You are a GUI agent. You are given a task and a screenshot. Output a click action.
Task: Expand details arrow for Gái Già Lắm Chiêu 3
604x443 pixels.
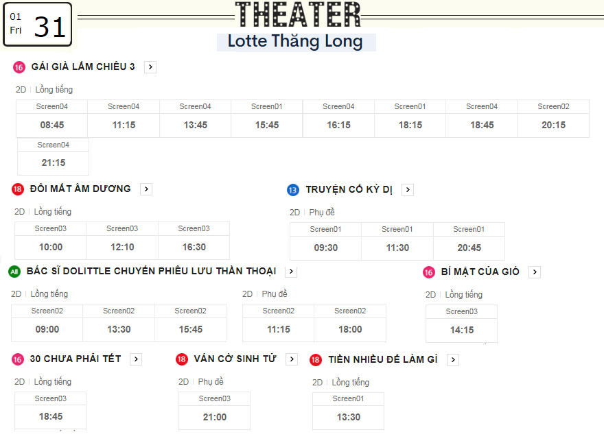[150, 67]
